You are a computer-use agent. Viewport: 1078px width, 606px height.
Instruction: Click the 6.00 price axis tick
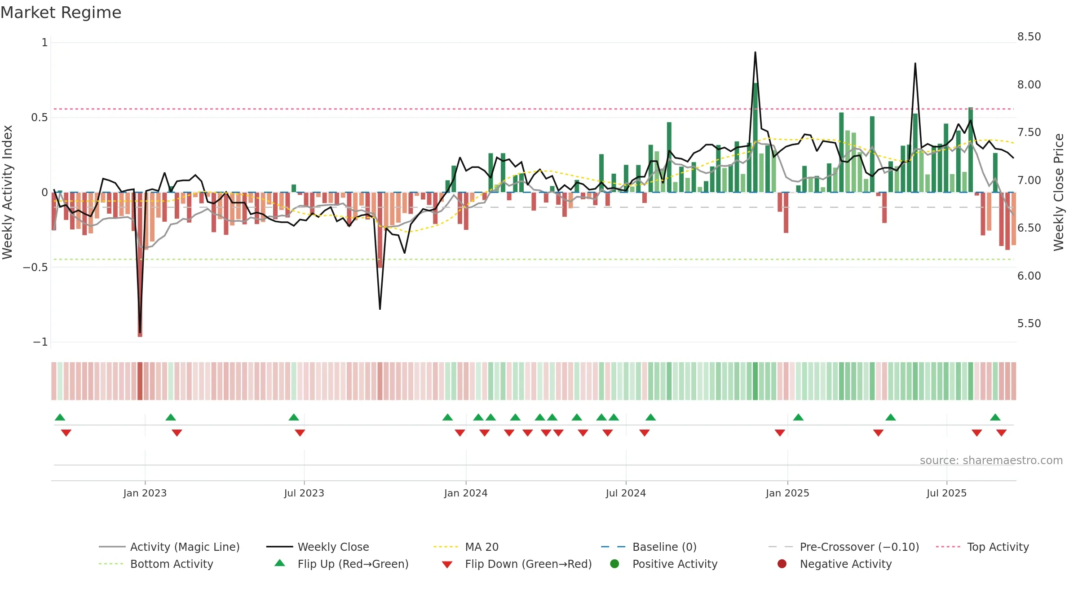click(x=1029, y=276)
